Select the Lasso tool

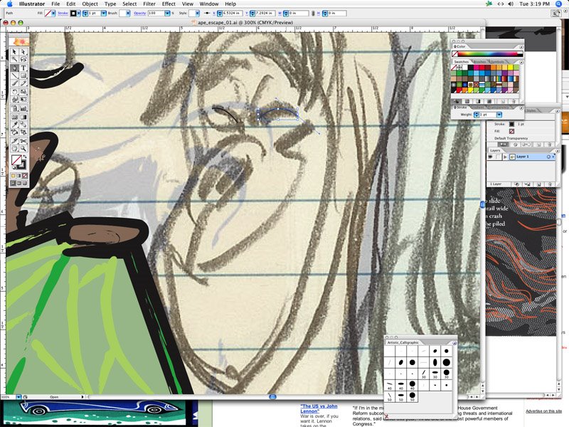(23, 59)
